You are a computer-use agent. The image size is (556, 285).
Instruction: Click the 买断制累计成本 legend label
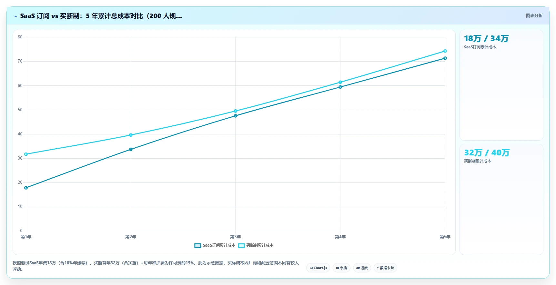[260, 245]
